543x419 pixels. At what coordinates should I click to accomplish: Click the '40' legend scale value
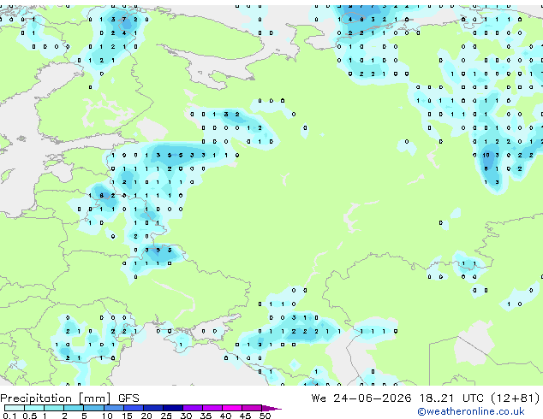pos(225,416)
